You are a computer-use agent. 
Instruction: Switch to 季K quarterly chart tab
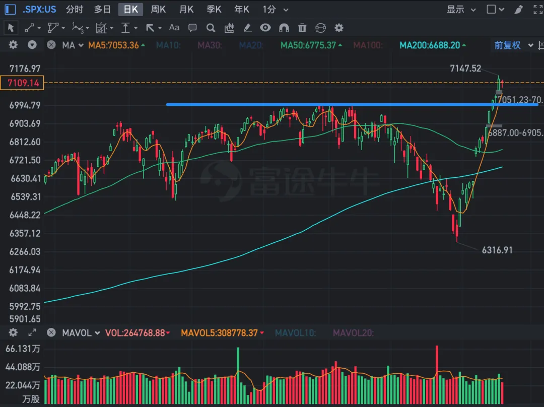pos(214,10)
